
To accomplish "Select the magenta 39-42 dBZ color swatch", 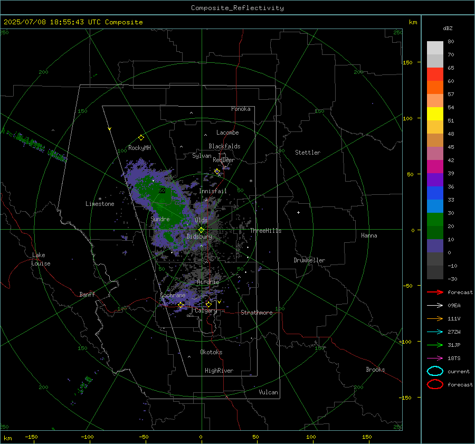I will 435,166.
